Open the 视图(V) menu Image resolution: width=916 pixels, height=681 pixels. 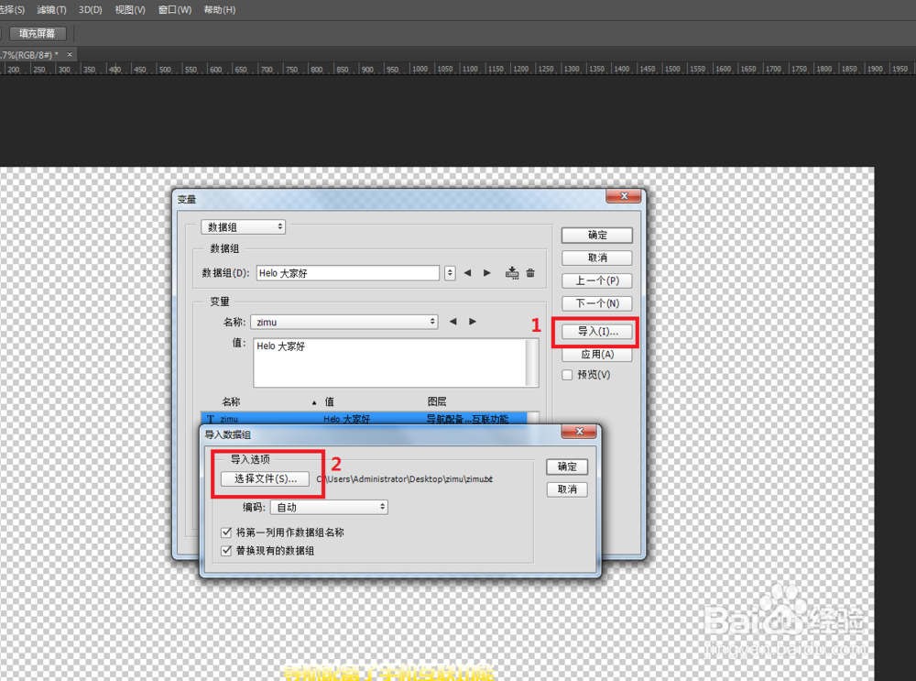coord(130,10)
